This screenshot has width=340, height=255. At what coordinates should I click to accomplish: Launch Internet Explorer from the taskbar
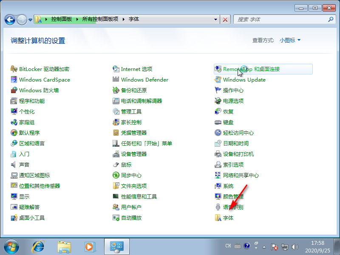(x=39, y=246)
